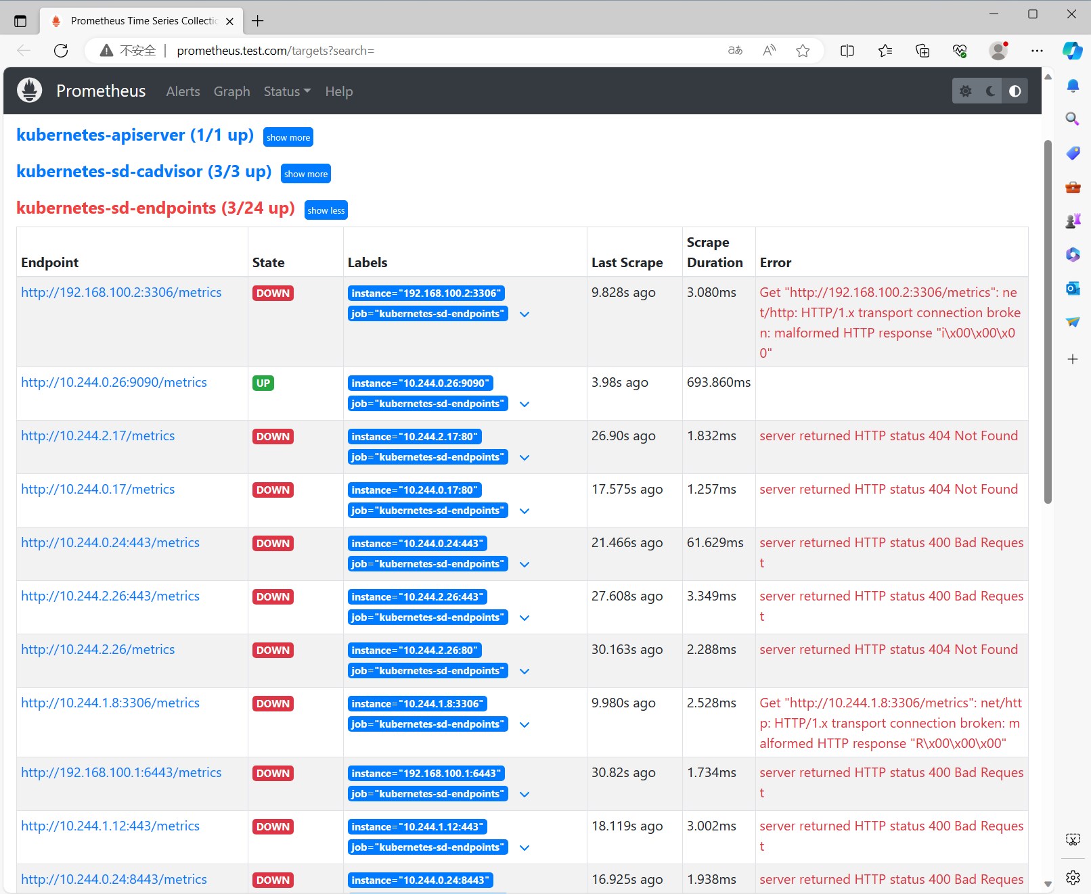Screen dimensions: 1091x894
Task: Click the Prometheus brand title
Action: click(x=101, y=91)
